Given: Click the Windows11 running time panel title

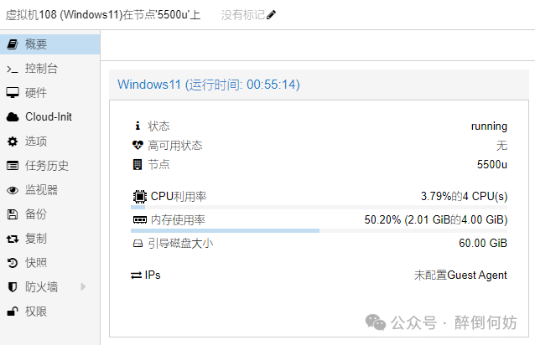Looking at the screenshot, I should click(x=209, y=85).
